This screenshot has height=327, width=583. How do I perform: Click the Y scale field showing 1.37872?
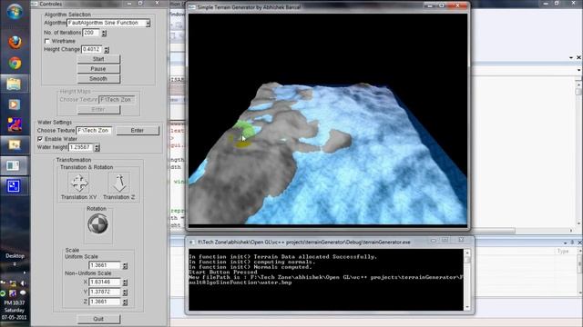coord(106,292)
